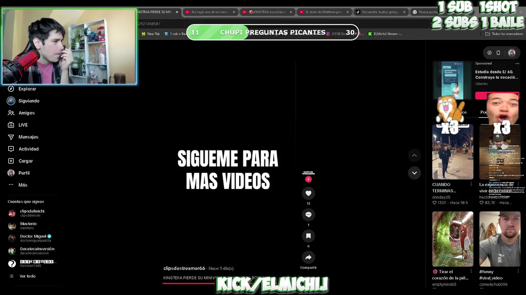This screenshot has width=526, height=295.
Task: Open emptymind63 creator profile
Action: [x=444, y=284]
